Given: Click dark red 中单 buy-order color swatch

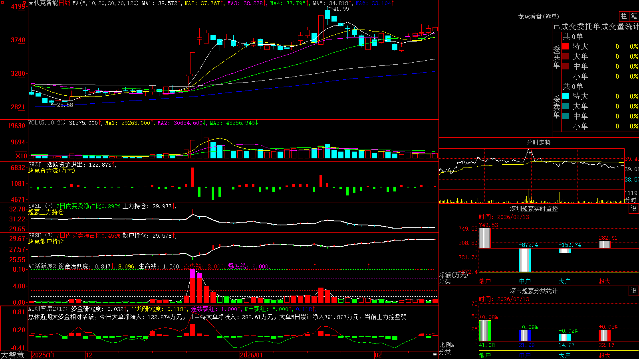Looking at the screenshot, I should tap(566, 66).
